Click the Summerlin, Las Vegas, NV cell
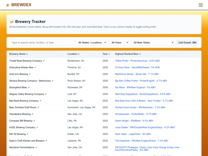Screen dimensions: 208x156 [x=81, y=107]
